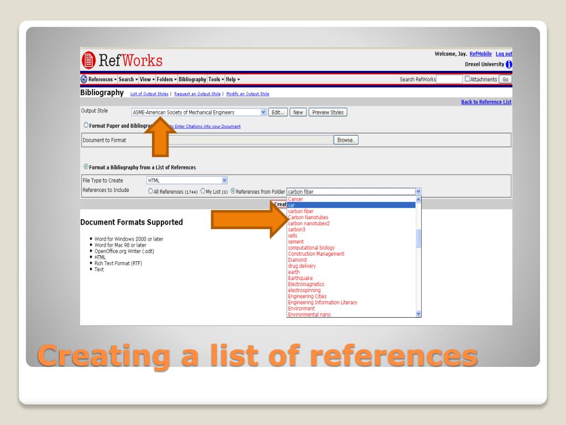Choose earth folder
The height and width of the screenshot is (425, 566).
[x=351, y=272]
